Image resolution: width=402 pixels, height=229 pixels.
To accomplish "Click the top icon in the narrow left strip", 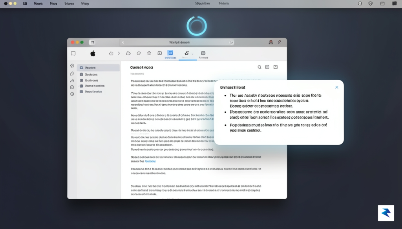I will click(72, 66).
